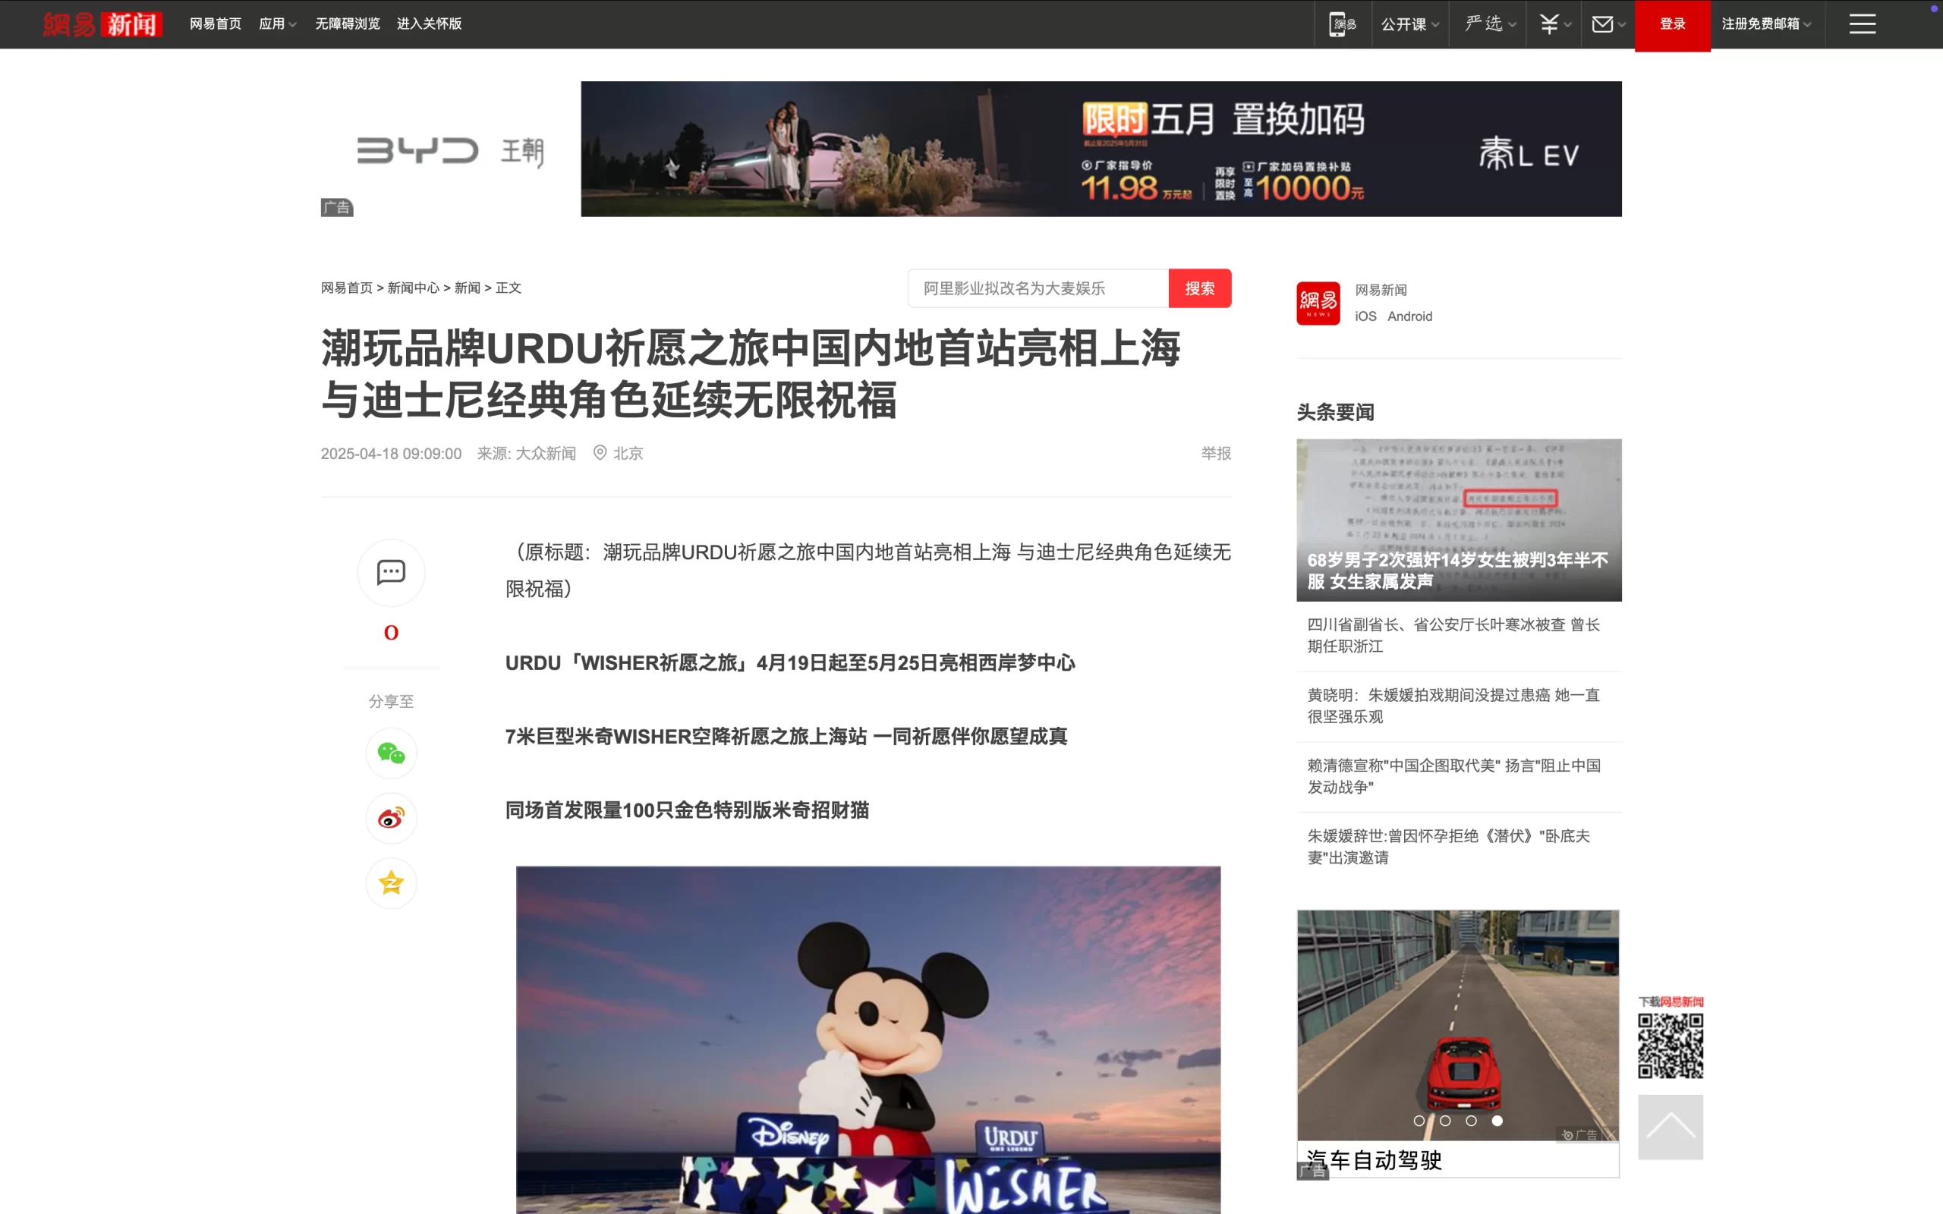Expand the 应用 menu in the top bar
This screenshot has width=1943, height=1214.
[x=277, y=24]
